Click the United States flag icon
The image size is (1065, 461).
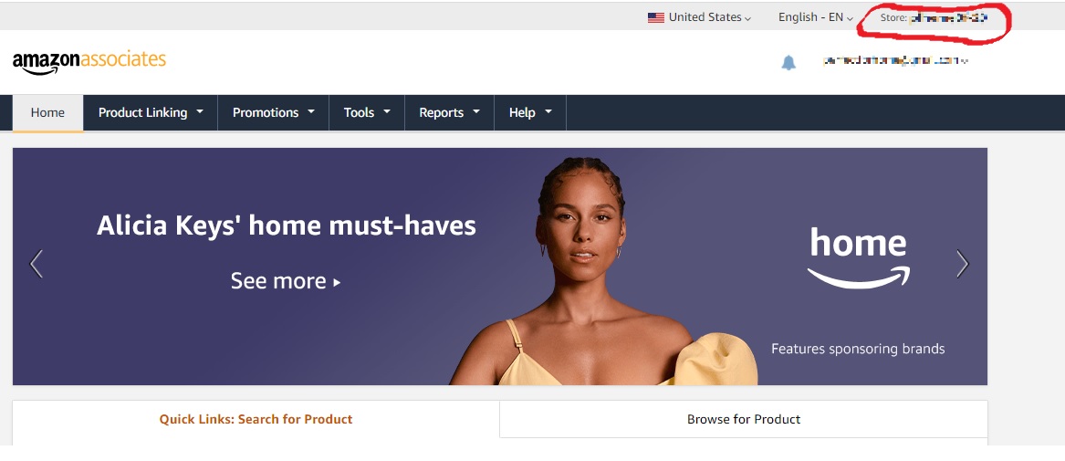pyautogui.click(x=655, y=17)
